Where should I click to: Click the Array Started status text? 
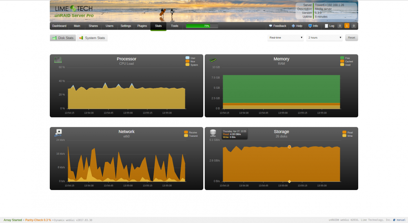(x=13, y=220)
